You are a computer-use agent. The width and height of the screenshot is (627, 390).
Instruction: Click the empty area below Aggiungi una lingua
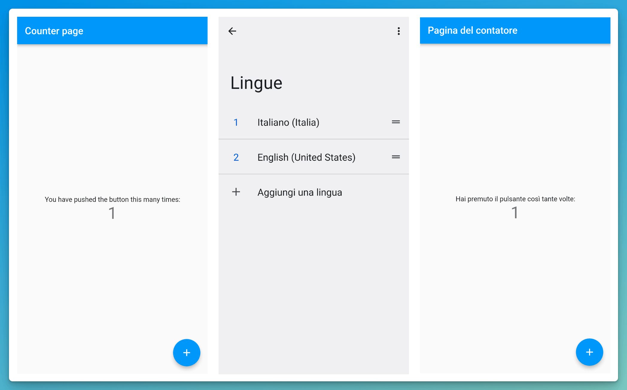(x=313, y=284)
